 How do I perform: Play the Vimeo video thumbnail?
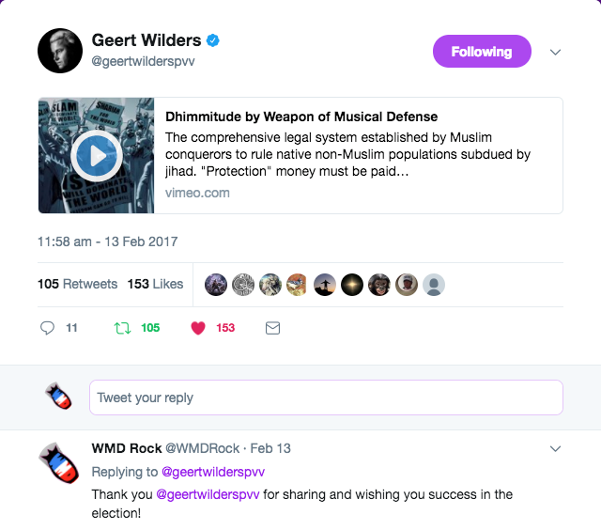pos(97,156)
